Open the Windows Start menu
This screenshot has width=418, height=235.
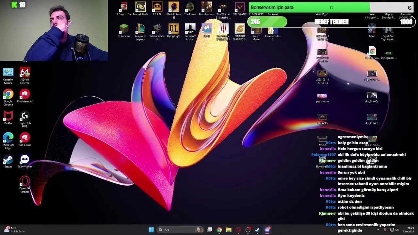pos(151,230)
